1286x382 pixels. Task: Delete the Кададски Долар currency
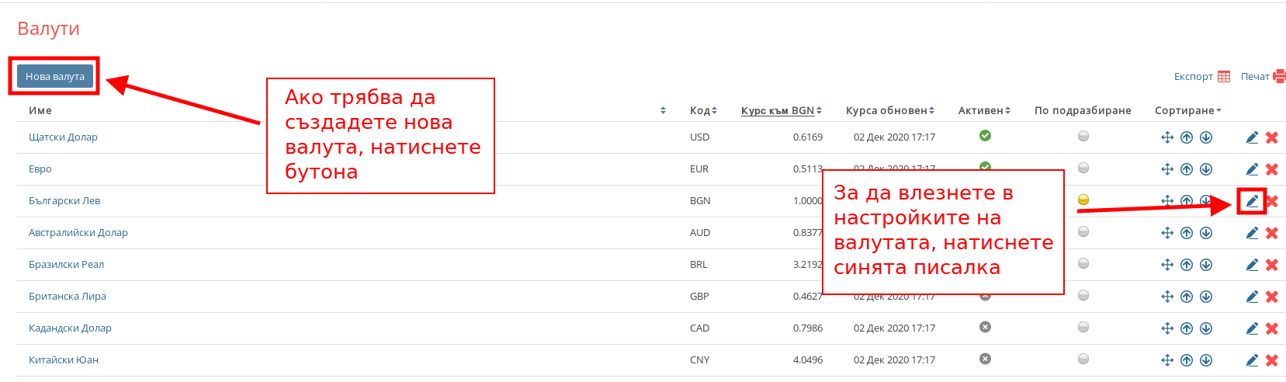click(1272, 328)
